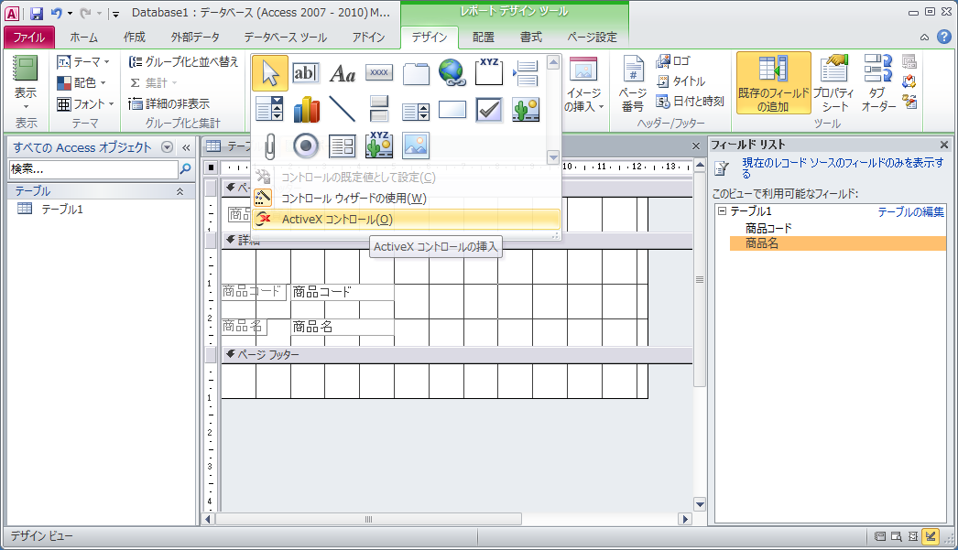Open the 配色 colors dropdown
Viewport: 958px width, 550px height.
pos(82,82)
